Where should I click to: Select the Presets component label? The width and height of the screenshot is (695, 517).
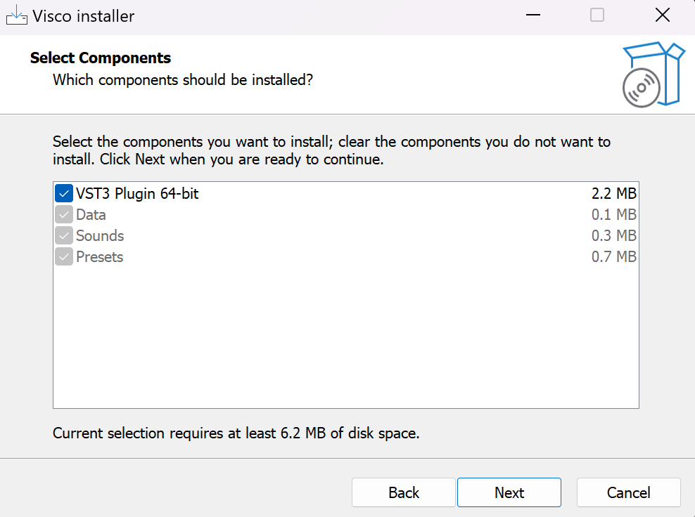point(100,256)
